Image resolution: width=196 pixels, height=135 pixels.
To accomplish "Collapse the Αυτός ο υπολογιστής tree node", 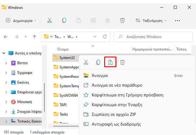I will pos(4,53).
